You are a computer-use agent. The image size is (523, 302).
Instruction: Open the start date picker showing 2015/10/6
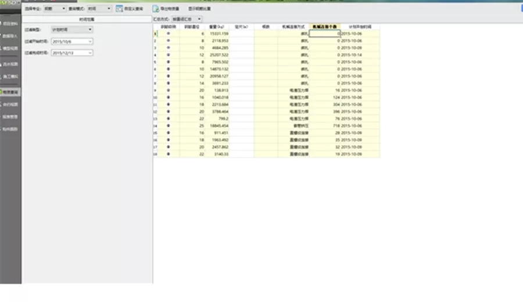click(x=71, y=41)
